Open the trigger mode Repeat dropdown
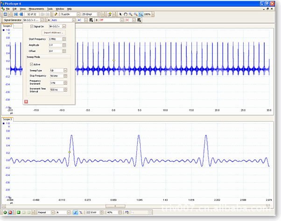The image size is (281, 221). point(52,212)
